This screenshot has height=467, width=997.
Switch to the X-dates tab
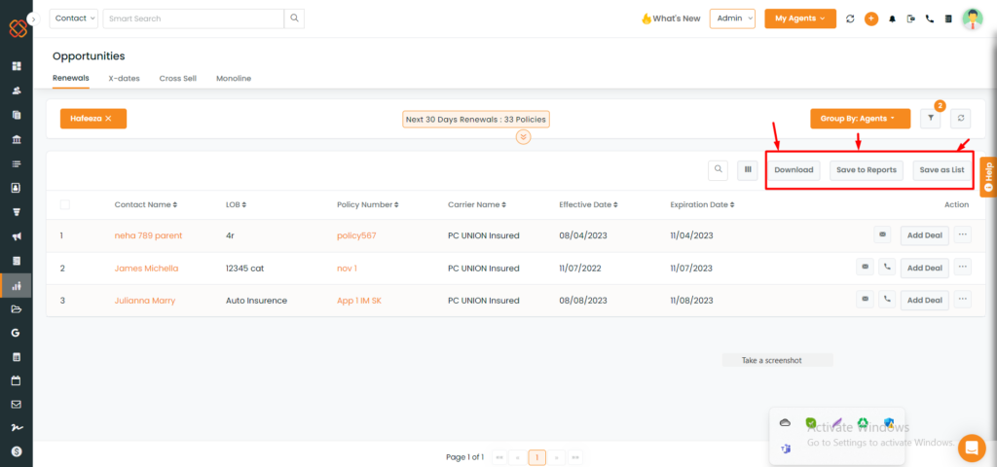tap(124, 78)
